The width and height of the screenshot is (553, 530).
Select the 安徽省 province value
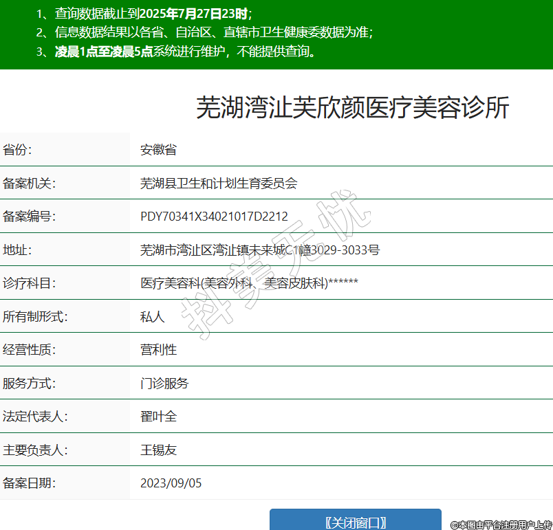(x=158, y=150)
